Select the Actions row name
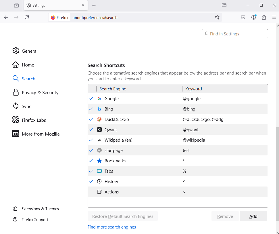 coord(111,192)
